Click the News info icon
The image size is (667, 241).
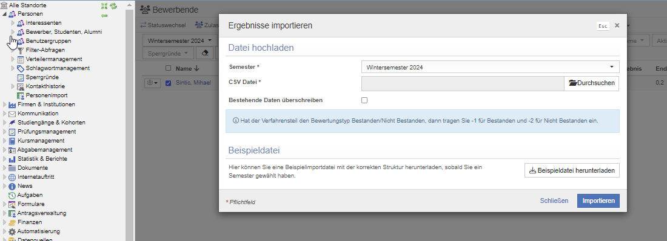pyautogui.click(x=12, y=186)
